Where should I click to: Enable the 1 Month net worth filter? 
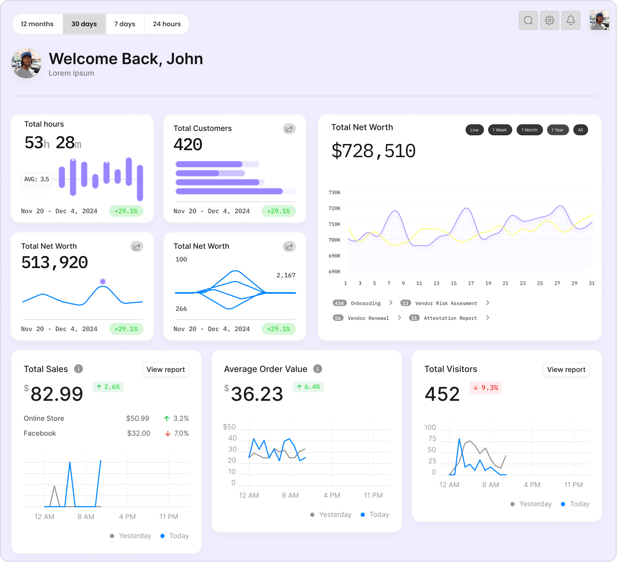pos(529,130)
